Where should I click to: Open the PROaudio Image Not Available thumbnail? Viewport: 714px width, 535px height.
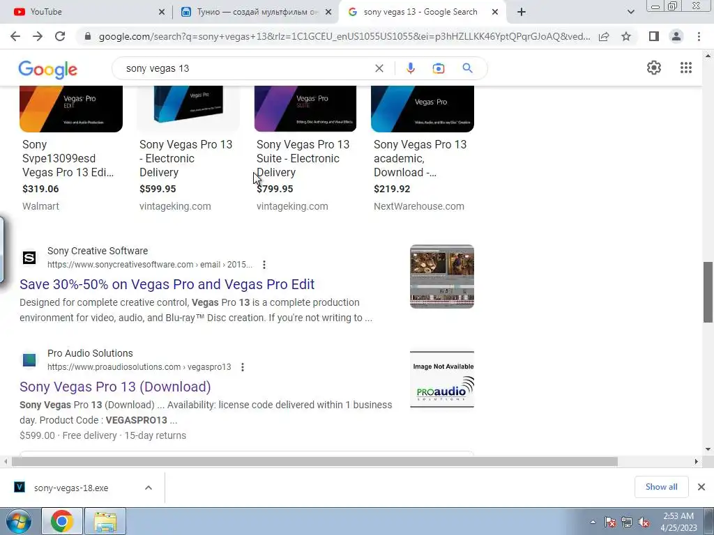point(441,380)
